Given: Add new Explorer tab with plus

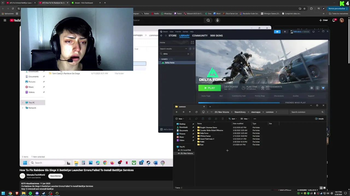Looking at the screenshot, I should 210,106.
